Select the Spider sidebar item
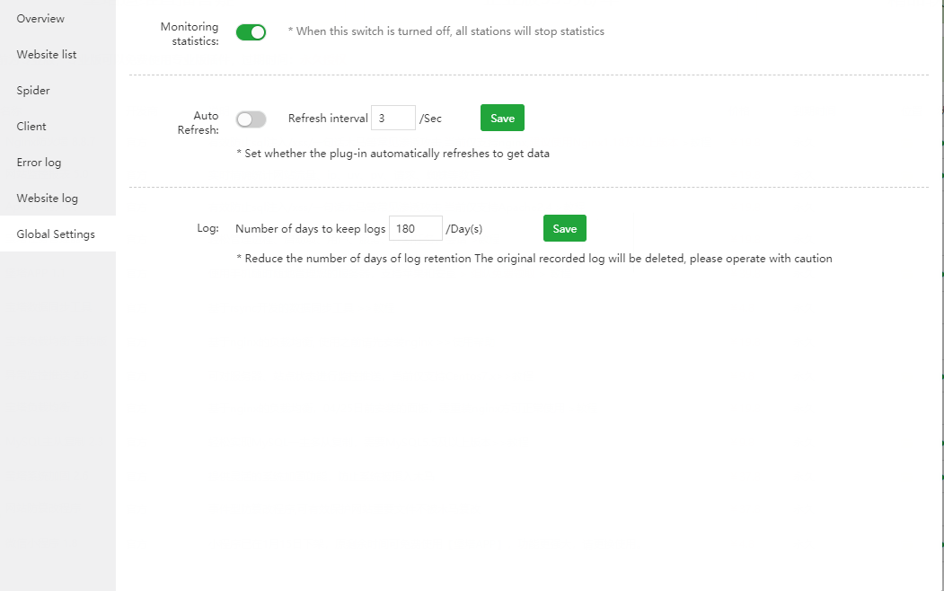This screenshot has height=591, width=944. coord(33,91)
